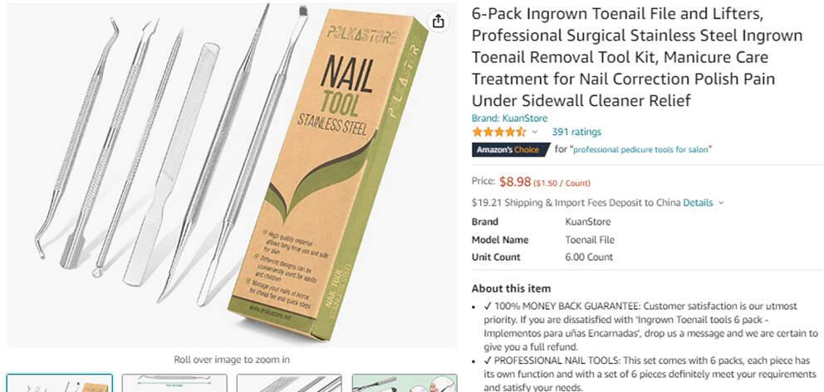
Task: Open 'professional pedicure tools for salon' link
Action: (640, 150)
